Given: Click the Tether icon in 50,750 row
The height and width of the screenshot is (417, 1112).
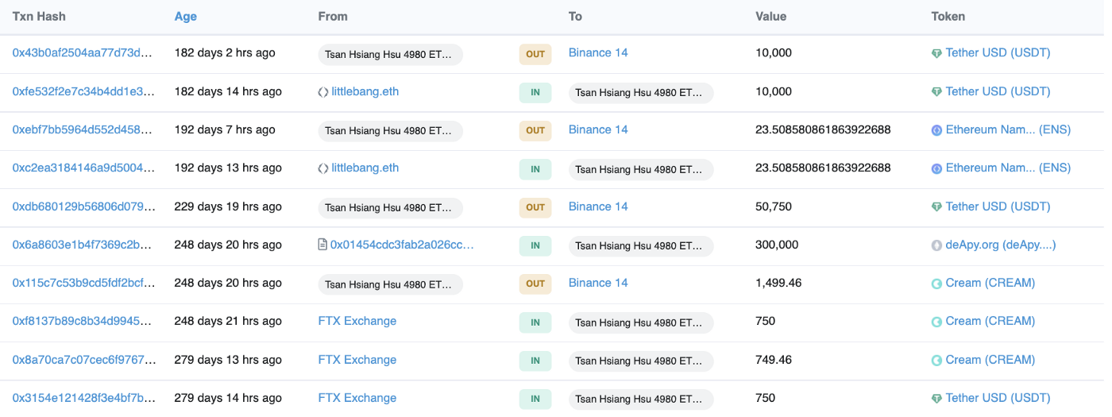Looking at the screenshot, I should coord(936,207).
